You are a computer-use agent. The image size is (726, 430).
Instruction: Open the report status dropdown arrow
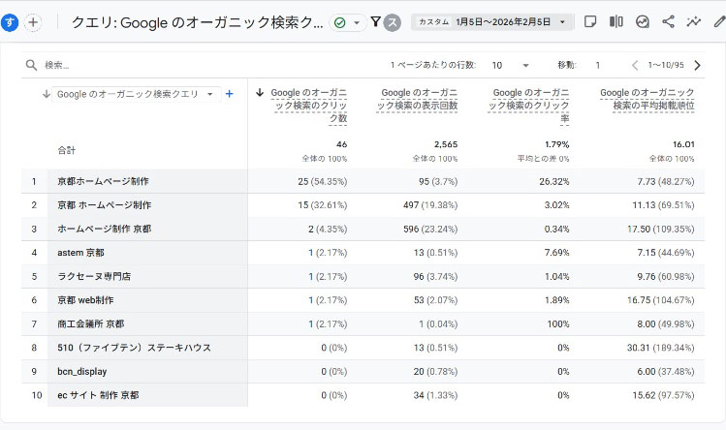pyautogui.click(x=357, y=22)
